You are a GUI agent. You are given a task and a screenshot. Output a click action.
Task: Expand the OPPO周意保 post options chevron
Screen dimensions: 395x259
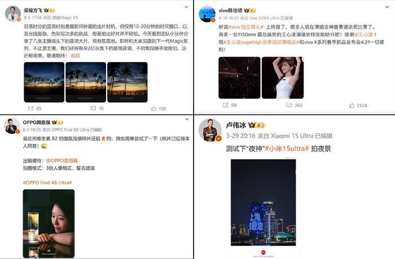coord(187,119)
